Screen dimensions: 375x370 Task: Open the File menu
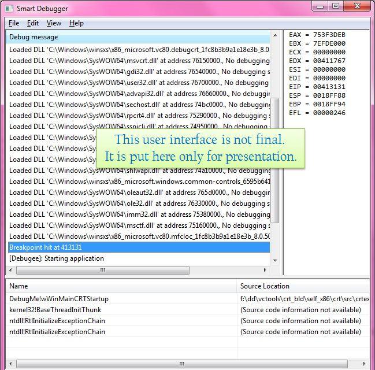coord(14,23)
